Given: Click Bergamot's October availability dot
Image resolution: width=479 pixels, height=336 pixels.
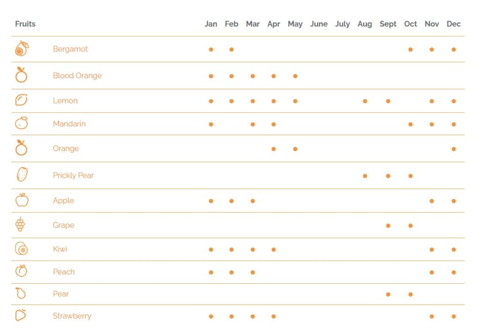Looking at the screenshot, I should [410, 49].
